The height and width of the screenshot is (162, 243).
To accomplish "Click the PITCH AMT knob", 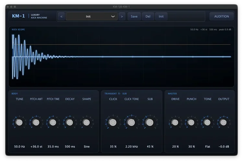I will point(36,122).
